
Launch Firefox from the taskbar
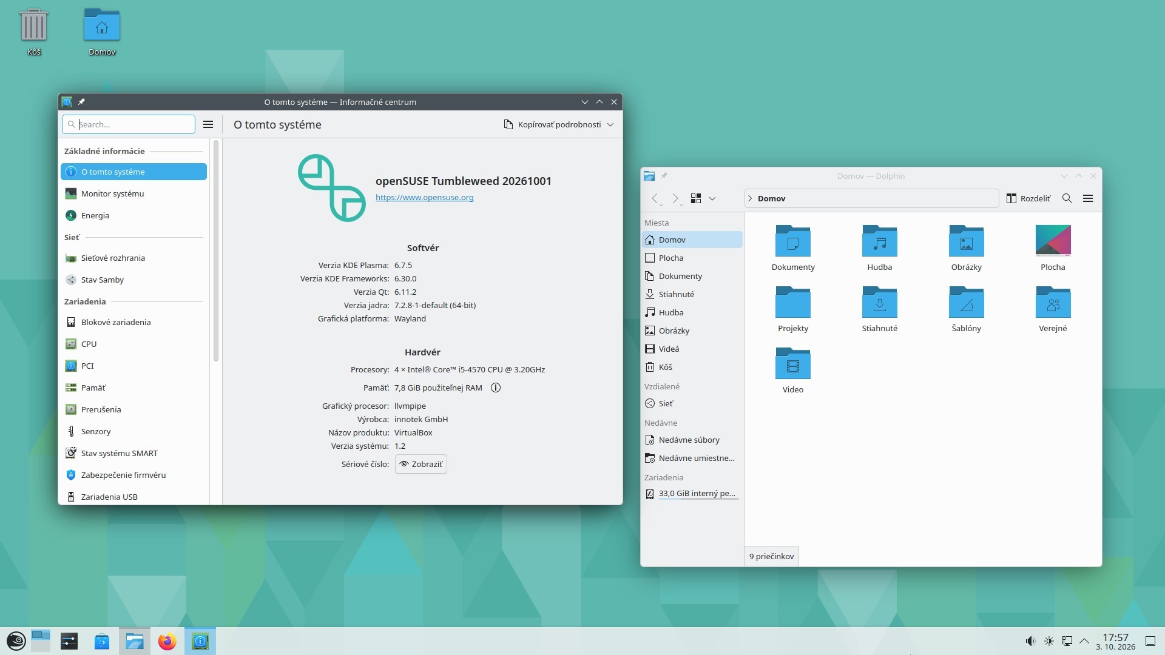(167, 641)
